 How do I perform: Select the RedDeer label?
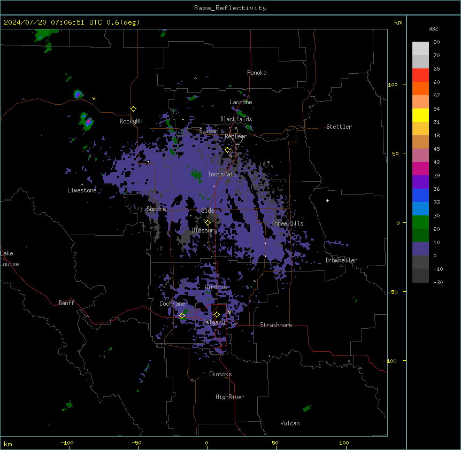coord(235,136)
